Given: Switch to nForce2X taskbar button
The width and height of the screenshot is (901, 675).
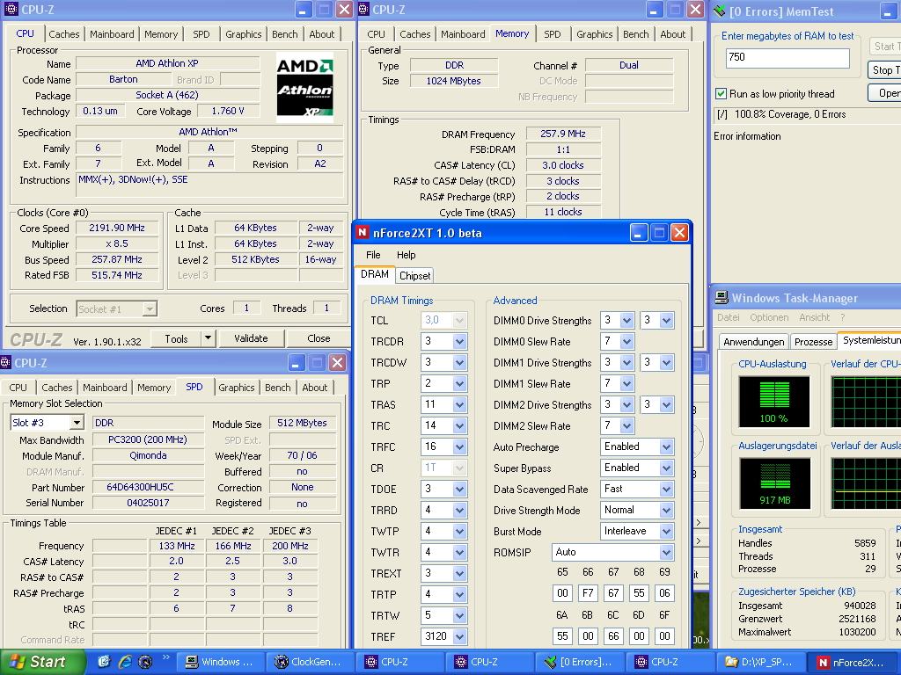Looking at the screenshot, I should [852, 662].
